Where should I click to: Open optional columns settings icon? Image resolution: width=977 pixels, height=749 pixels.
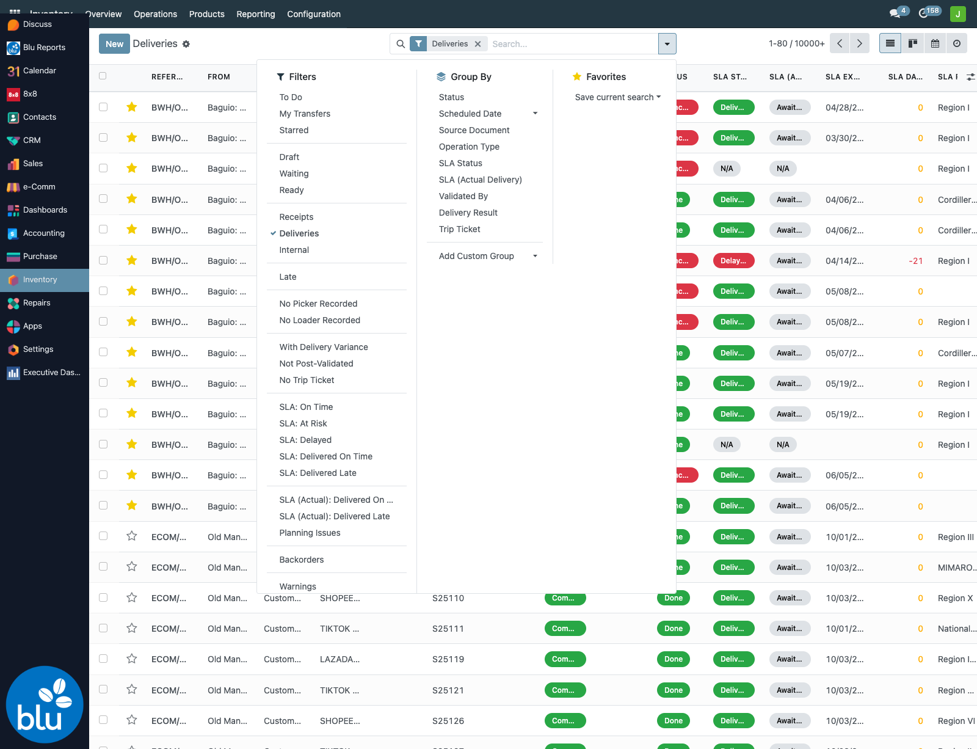970,77
